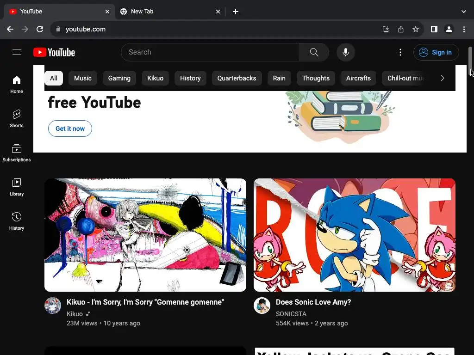Open the Chrome profile icon
The height and width of the screenshot is (355, 474).
coord(449,29)
